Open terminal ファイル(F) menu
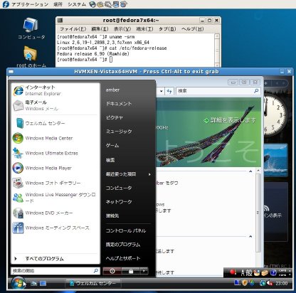 tap(73, 29)
